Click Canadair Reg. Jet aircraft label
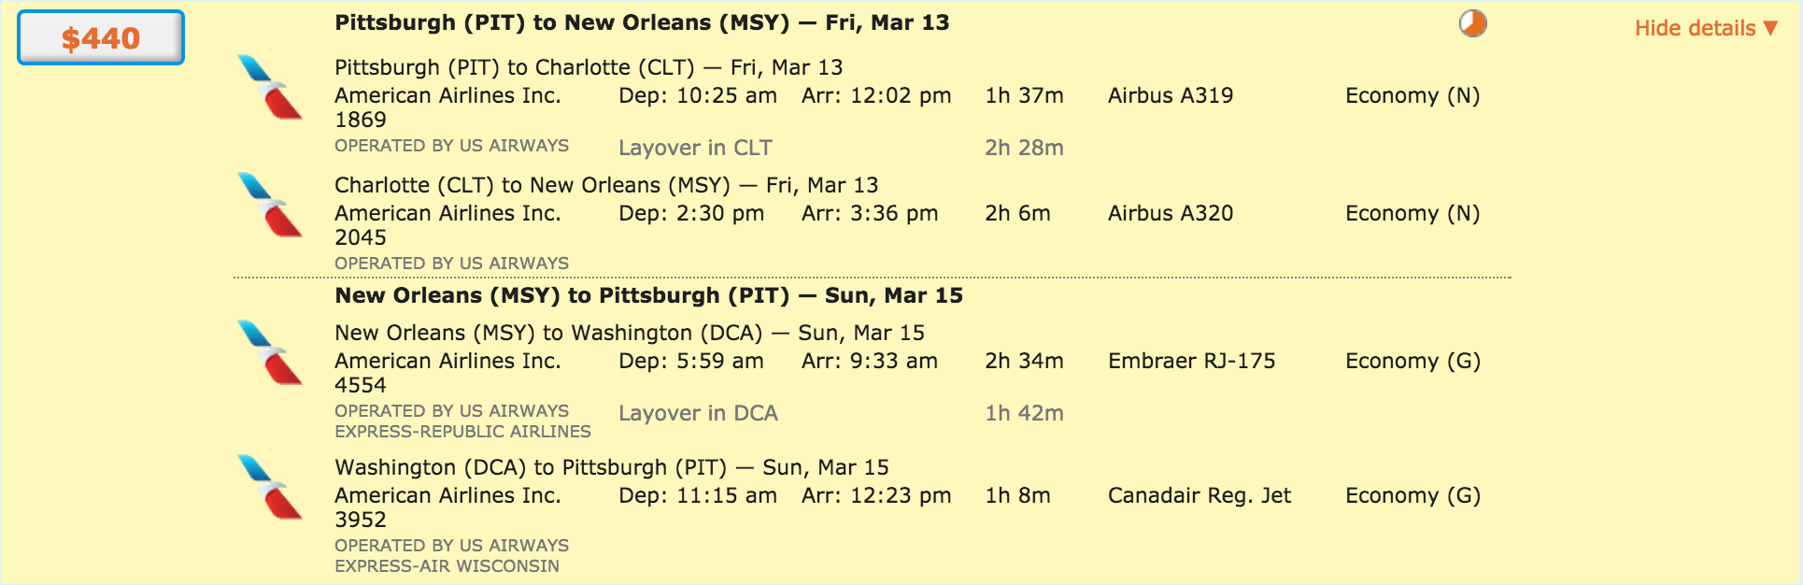Screen dimensions: 1803x585 (x=1200, y=495)
